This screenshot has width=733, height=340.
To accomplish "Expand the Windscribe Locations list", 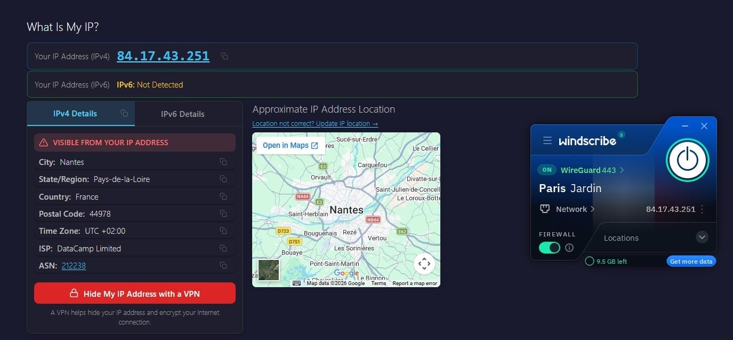I will (x=702, y=238).
